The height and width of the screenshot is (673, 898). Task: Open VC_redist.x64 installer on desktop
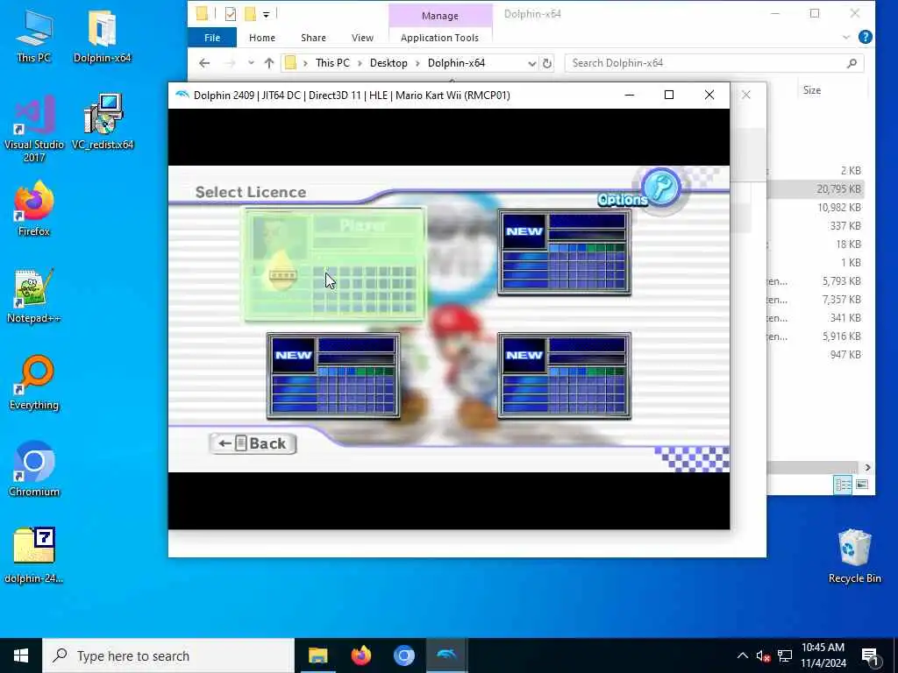pyautogui.click(x=103, y=123)
